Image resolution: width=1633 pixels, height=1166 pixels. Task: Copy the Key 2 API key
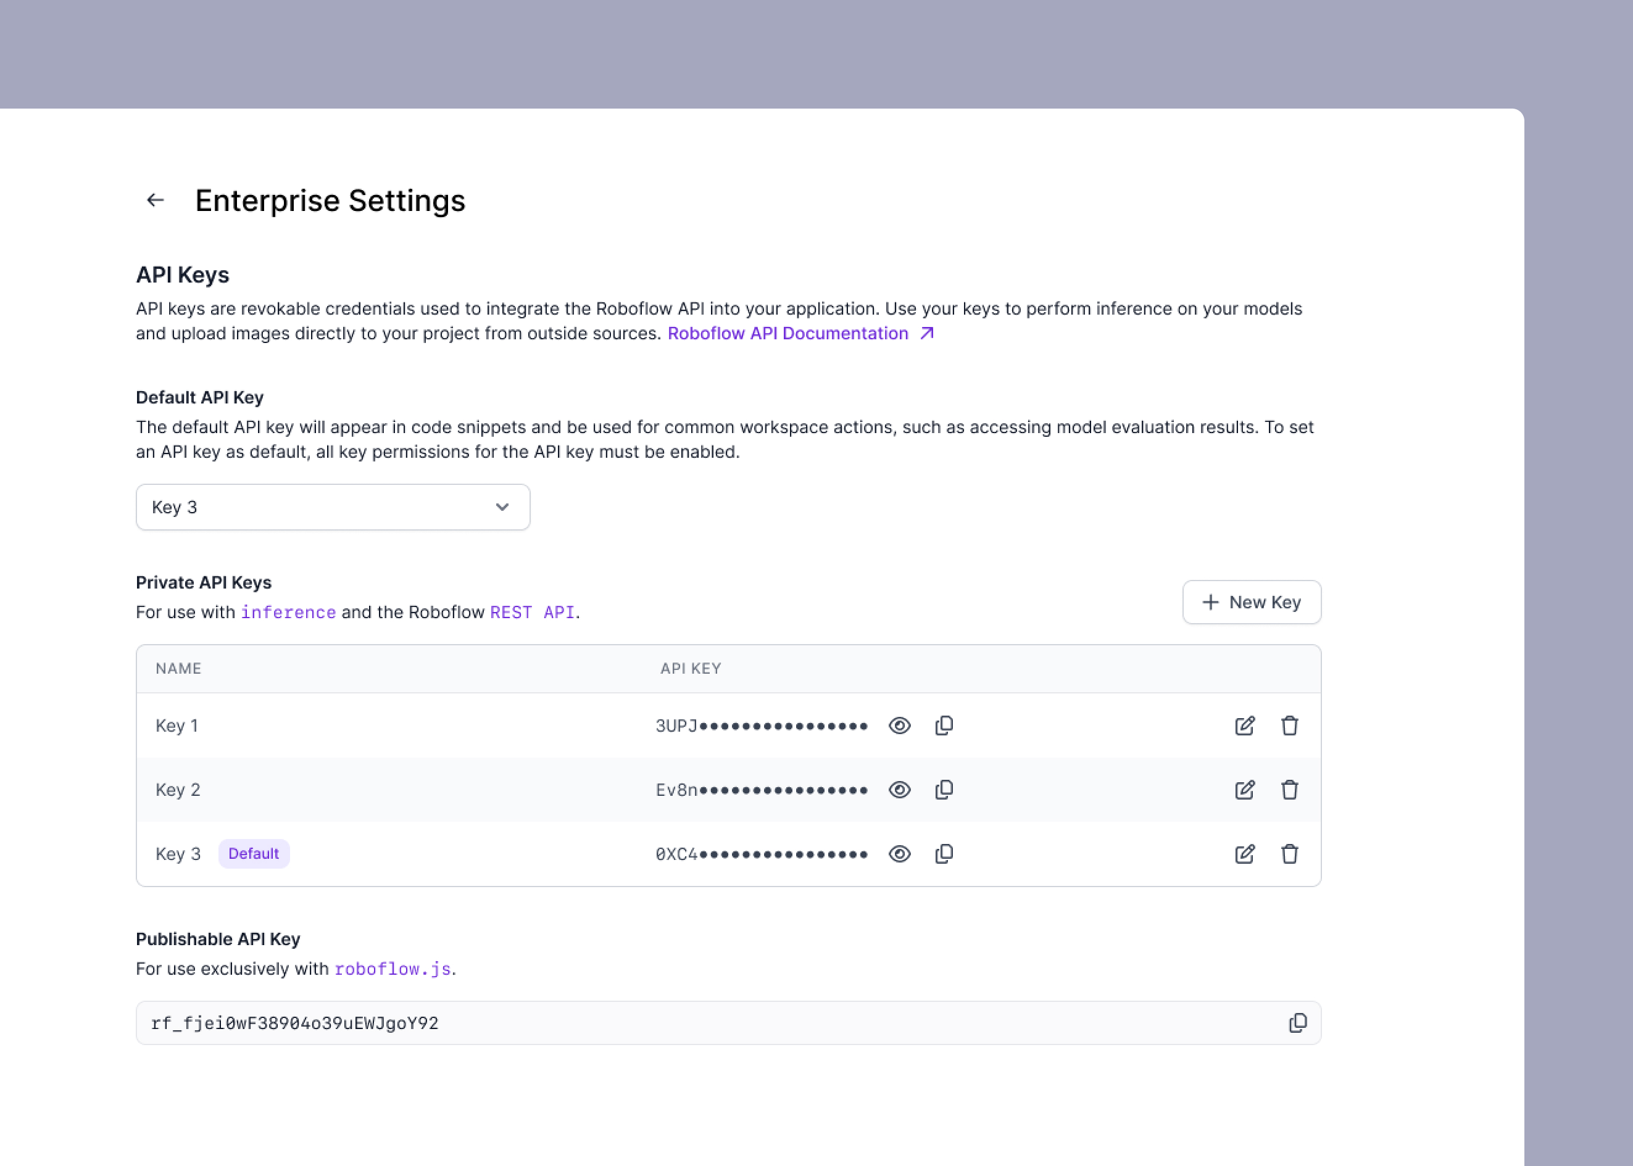[944, 790]
